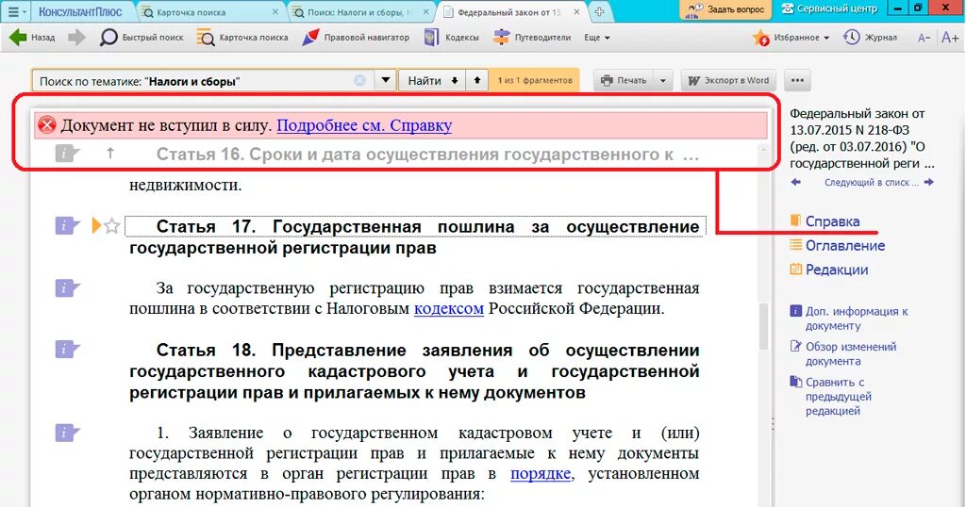The image size is (966, 507).
Task: Open Карточка поиска from toolbar
Action: (x=242, y=37)
